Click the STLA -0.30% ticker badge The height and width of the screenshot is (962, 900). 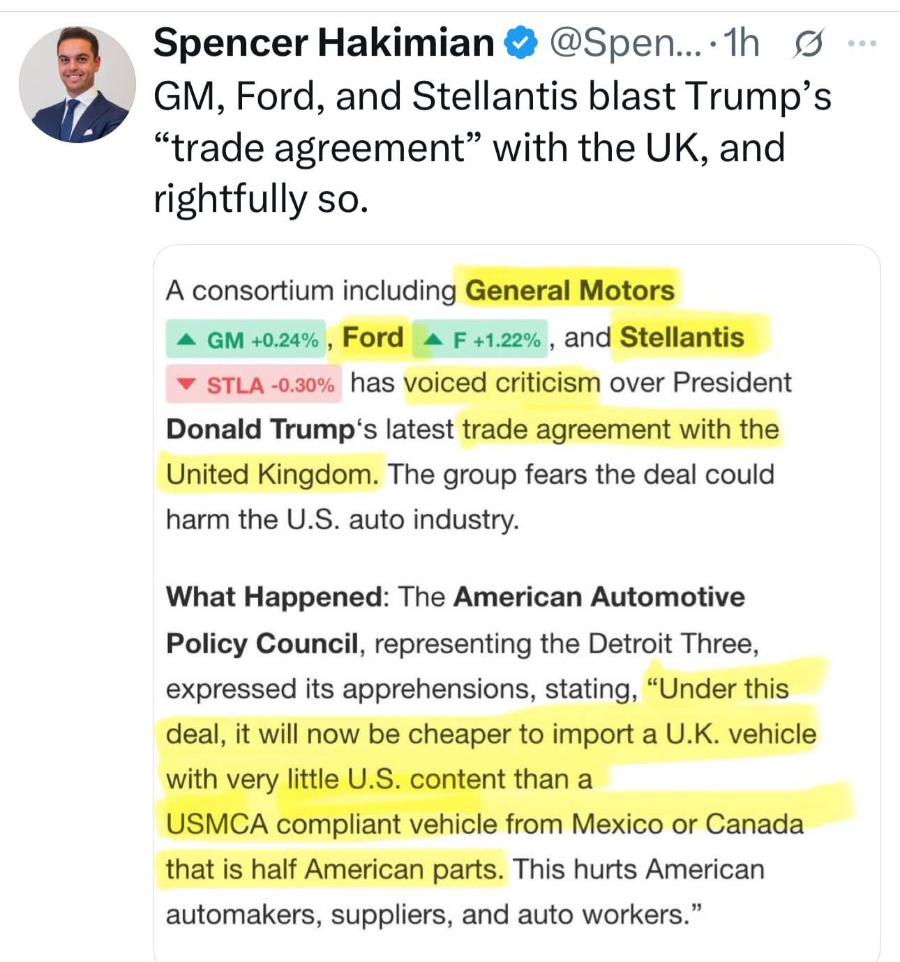[254, 385]
